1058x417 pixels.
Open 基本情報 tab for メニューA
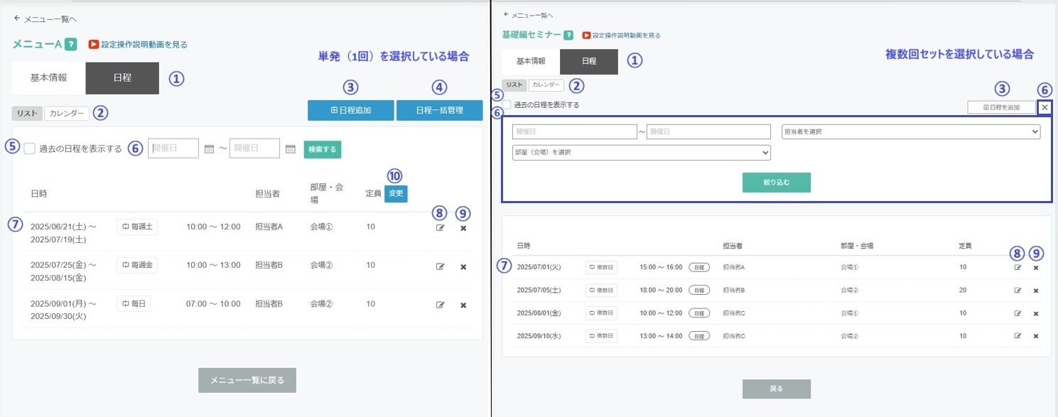pyautogui.click(x=48, y=78)
